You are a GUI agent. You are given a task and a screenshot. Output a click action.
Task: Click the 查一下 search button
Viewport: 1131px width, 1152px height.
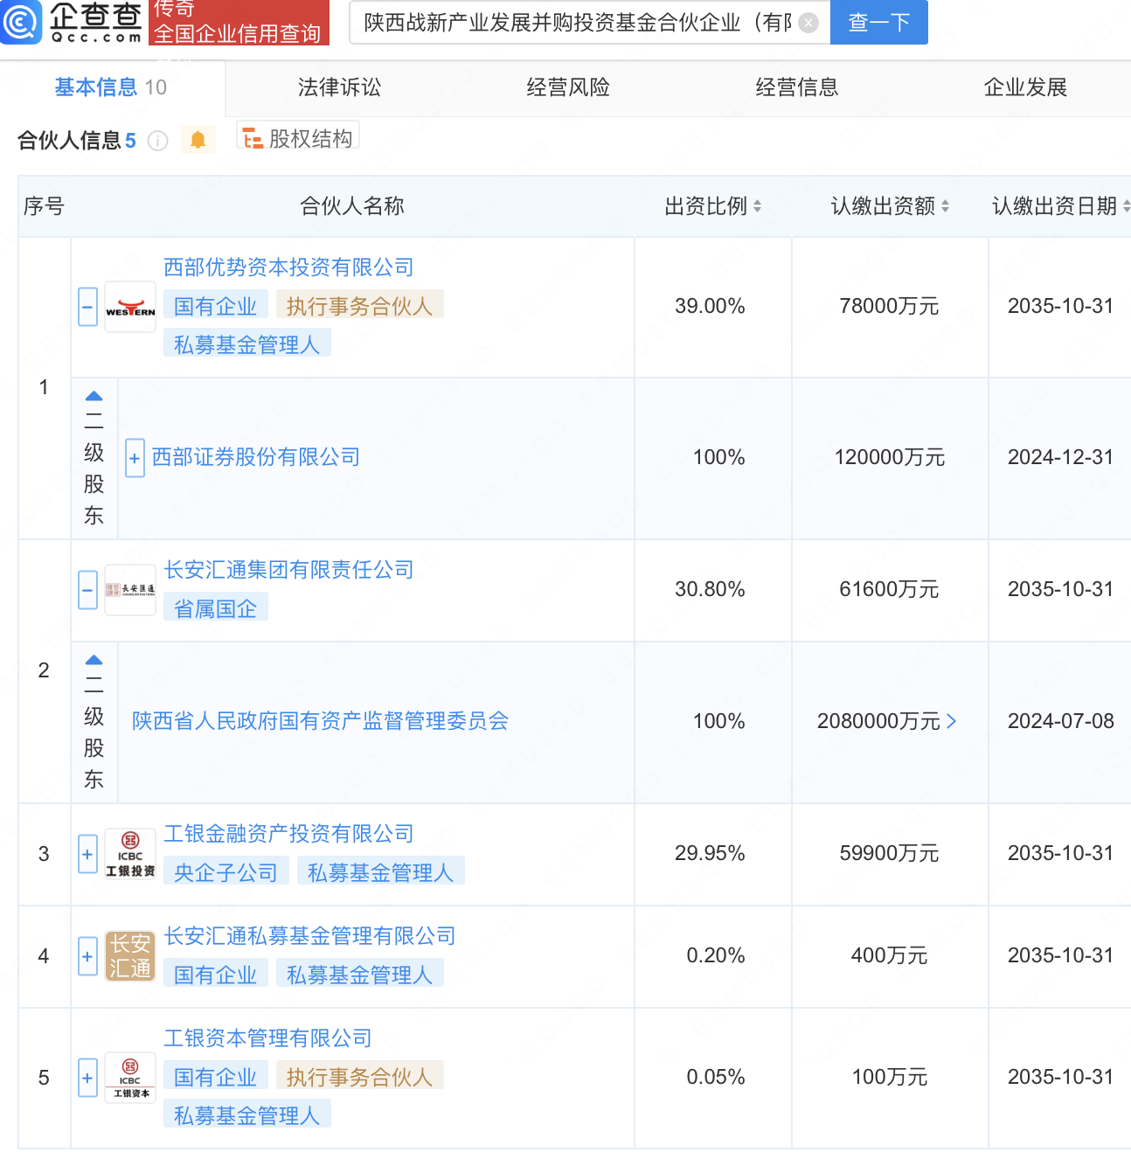878,22
